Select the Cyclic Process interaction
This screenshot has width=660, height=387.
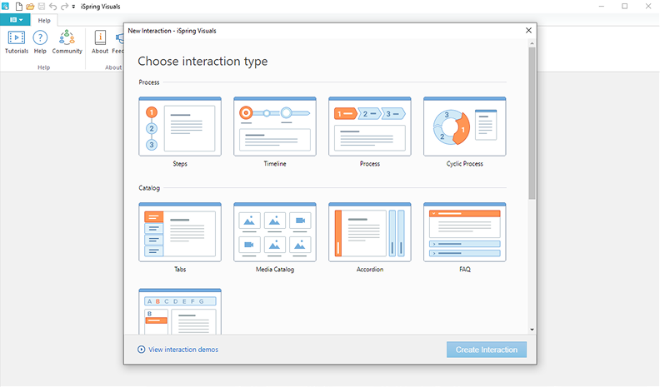464,127
